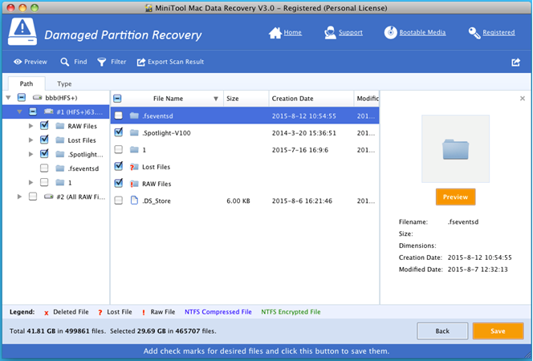
Task: Click the Filter funnel icon
Action: click(102, 62)
